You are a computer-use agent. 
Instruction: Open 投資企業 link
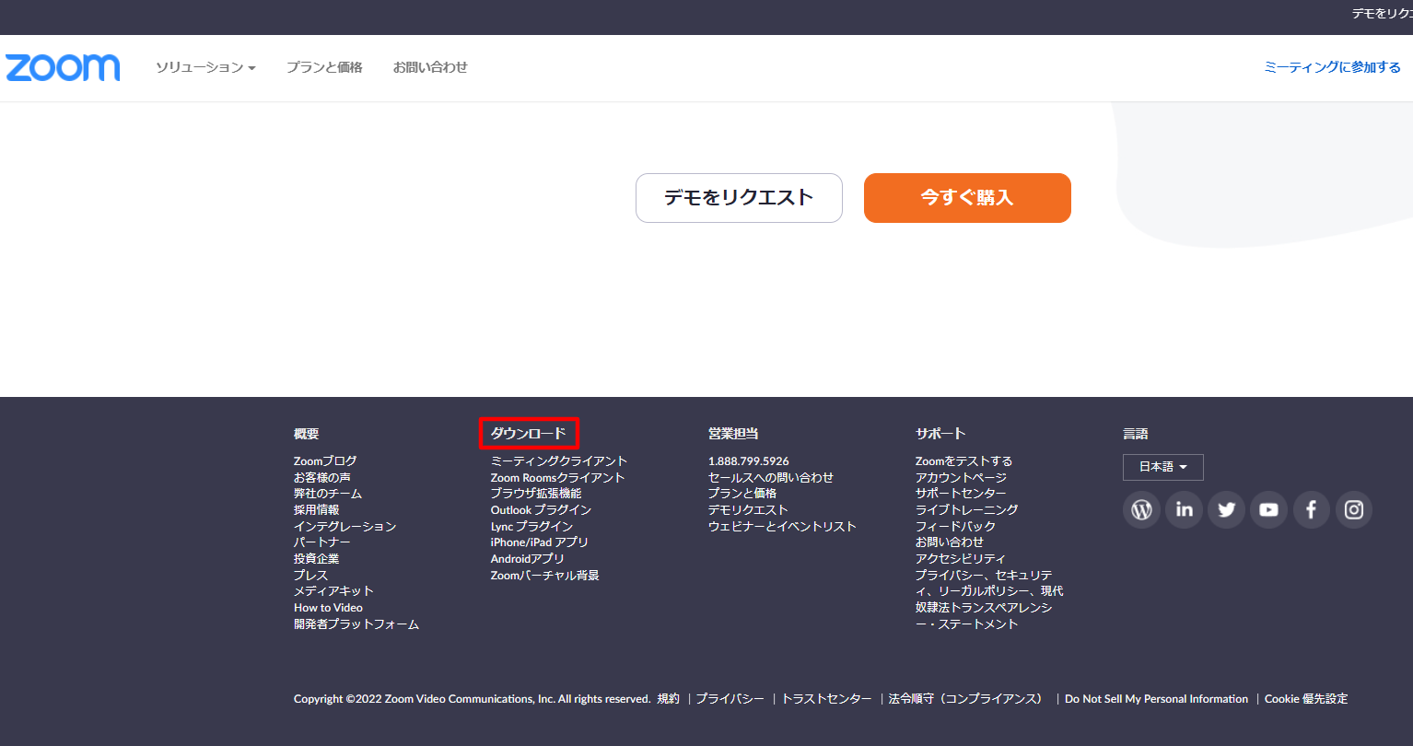(317, 559)
